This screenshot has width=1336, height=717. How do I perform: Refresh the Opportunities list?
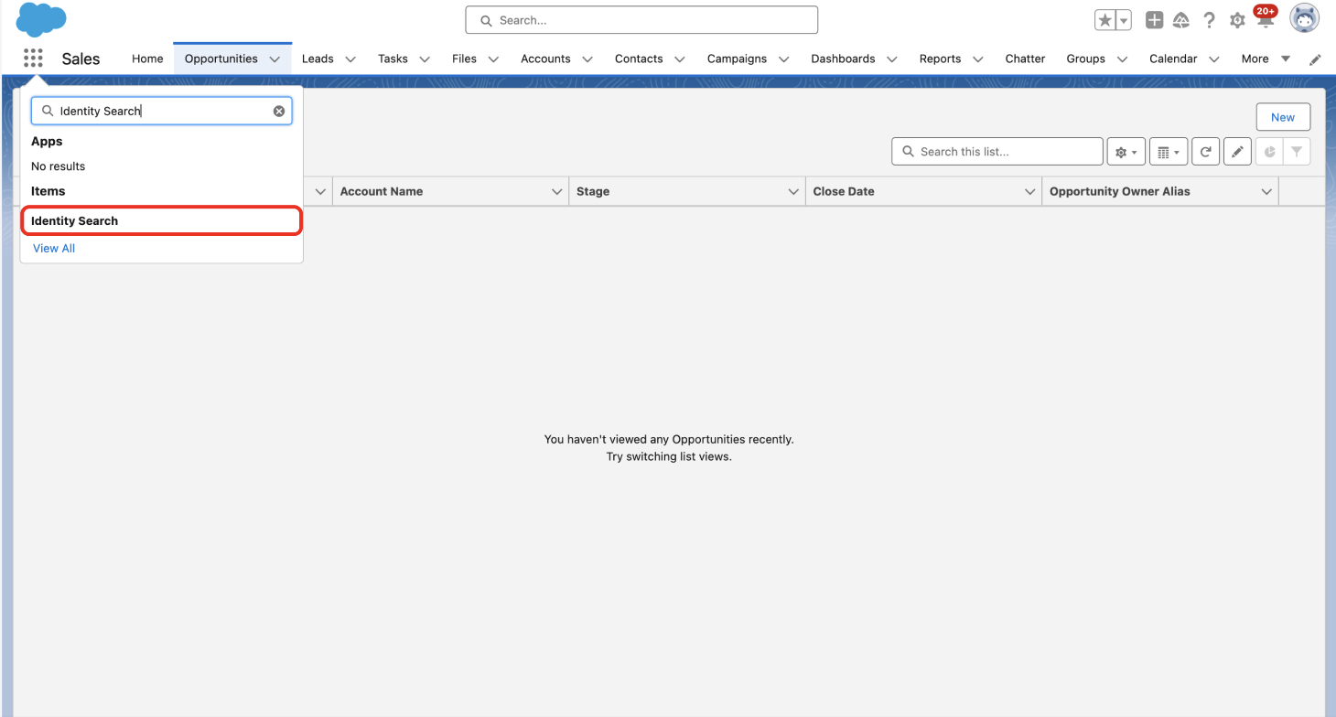pos(1206,152)
